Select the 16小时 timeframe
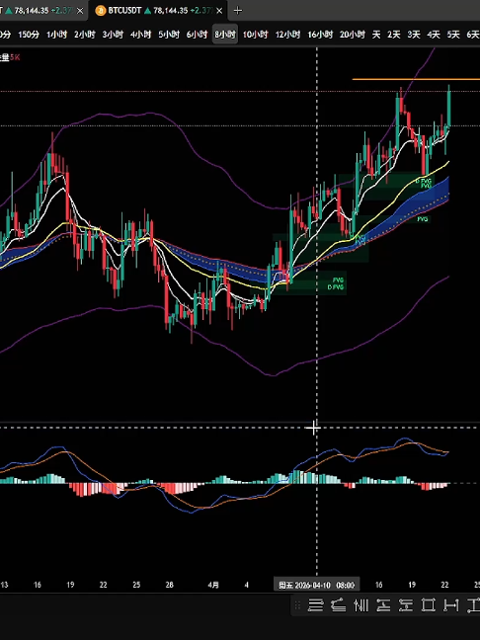Viewport: 480px width, 640px height. click(320, 35)
